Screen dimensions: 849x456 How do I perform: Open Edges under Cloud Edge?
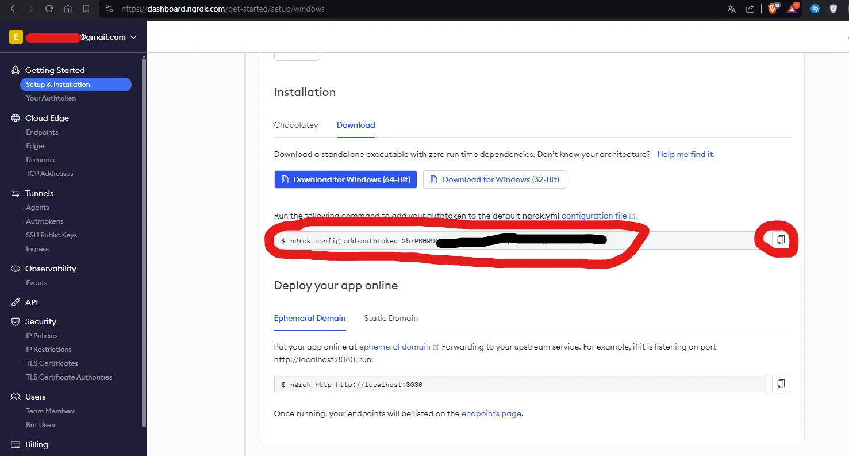pos(36,146)
